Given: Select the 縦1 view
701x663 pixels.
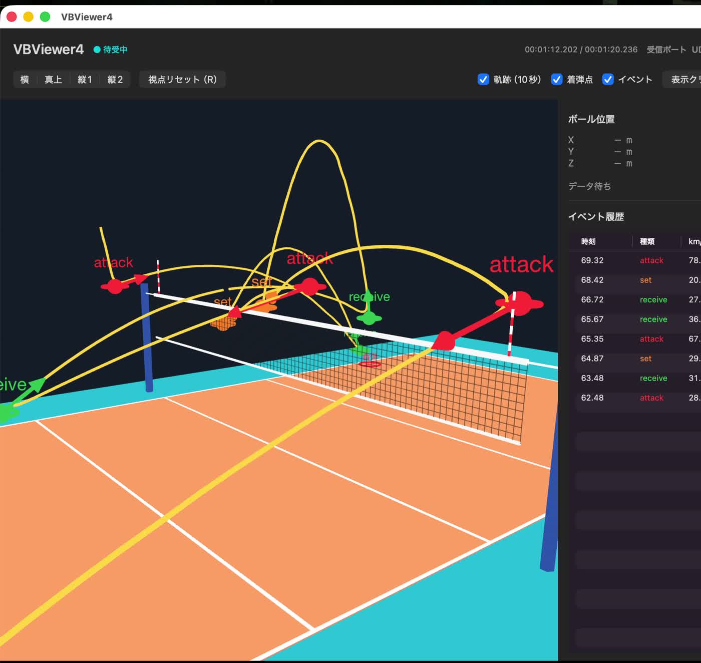Looking at the screenshot, I should point(85,80).
